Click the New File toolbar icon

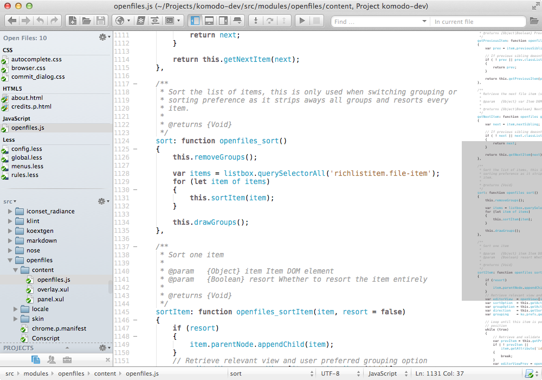click(x=72, y=21)
